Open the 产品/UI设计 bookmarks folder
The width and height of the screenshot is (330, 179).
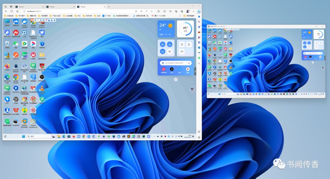tap(55, 16)
